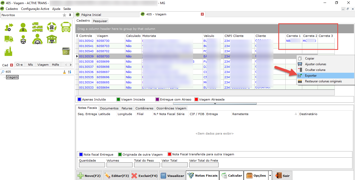Click the Excluir(F4) button
This screenshot has height=180, width=355.
point(144,176)
